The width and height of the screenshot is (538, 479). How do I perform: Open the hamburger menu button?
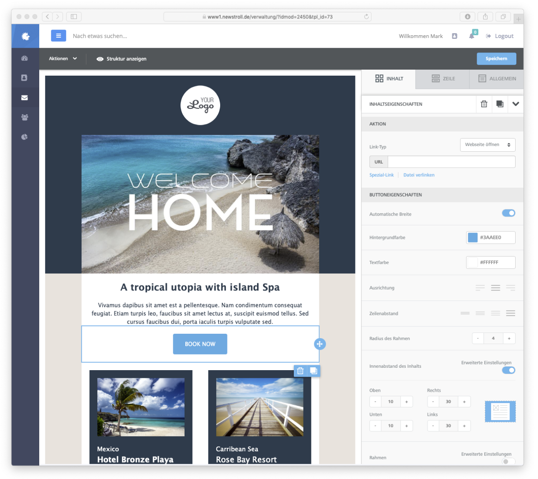point(58,36)
